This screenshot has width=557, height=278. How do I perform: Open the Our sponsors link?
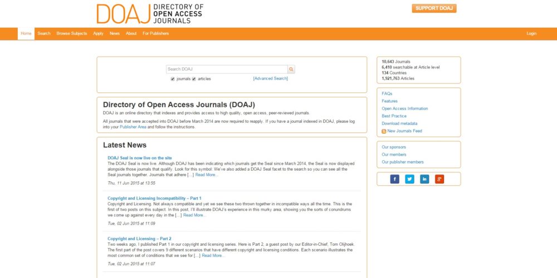click(394, 147)
